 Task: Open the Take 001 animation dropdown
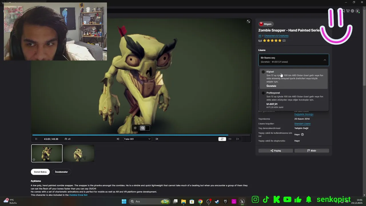pyautogui.click(x=137, y=139)
